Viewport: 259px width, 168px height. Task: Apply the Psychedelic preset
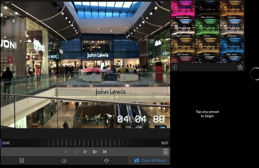tap(183, 10)
